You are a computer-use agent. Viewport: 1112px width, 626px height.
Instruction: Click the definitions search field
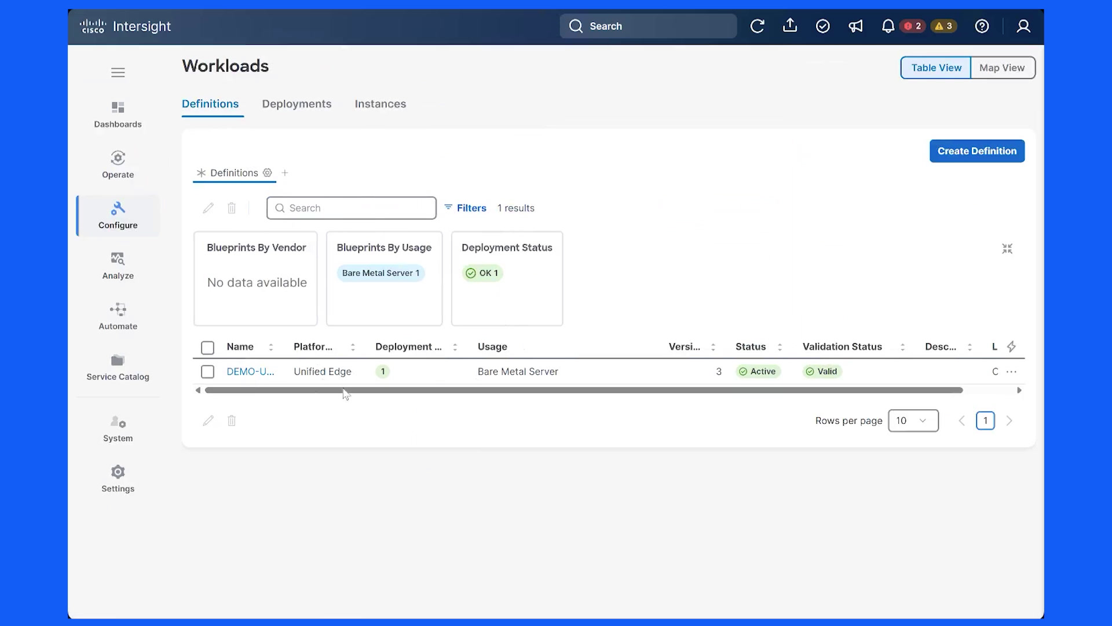(351, 208)
